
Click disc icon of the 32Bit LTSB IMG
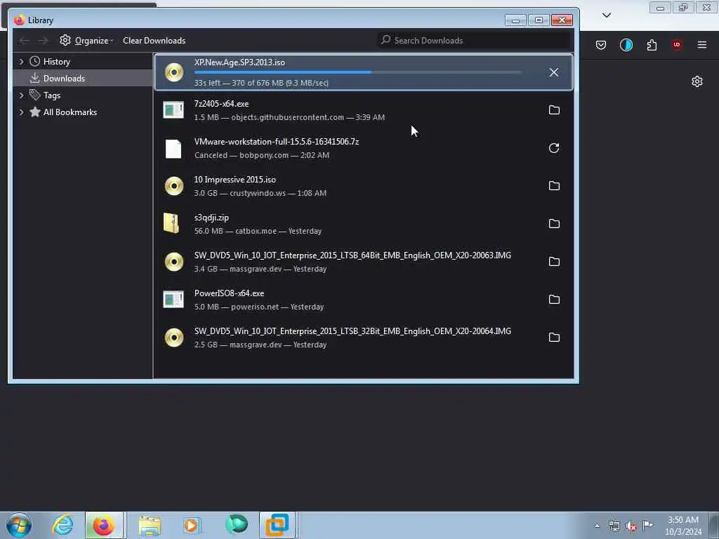[x=174, y=338]
